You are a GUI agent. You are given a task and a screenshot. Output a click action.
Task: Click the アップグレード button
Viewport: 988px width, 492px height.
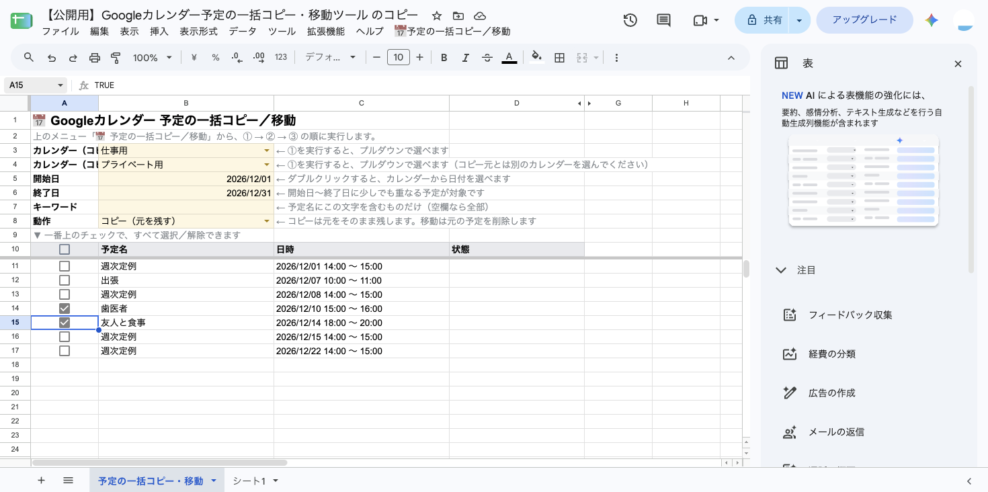(864, 20)
